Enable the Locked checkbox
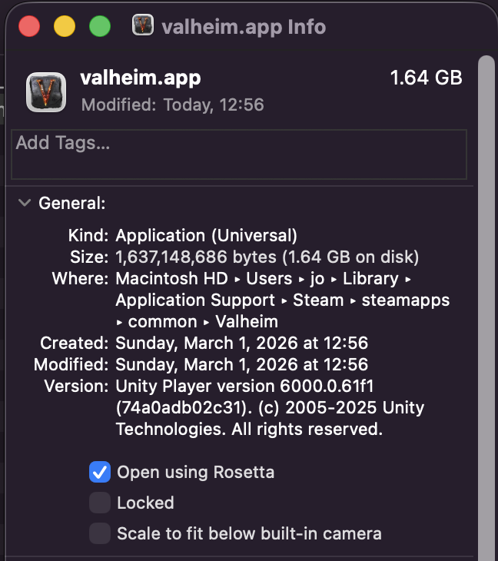 100,503
